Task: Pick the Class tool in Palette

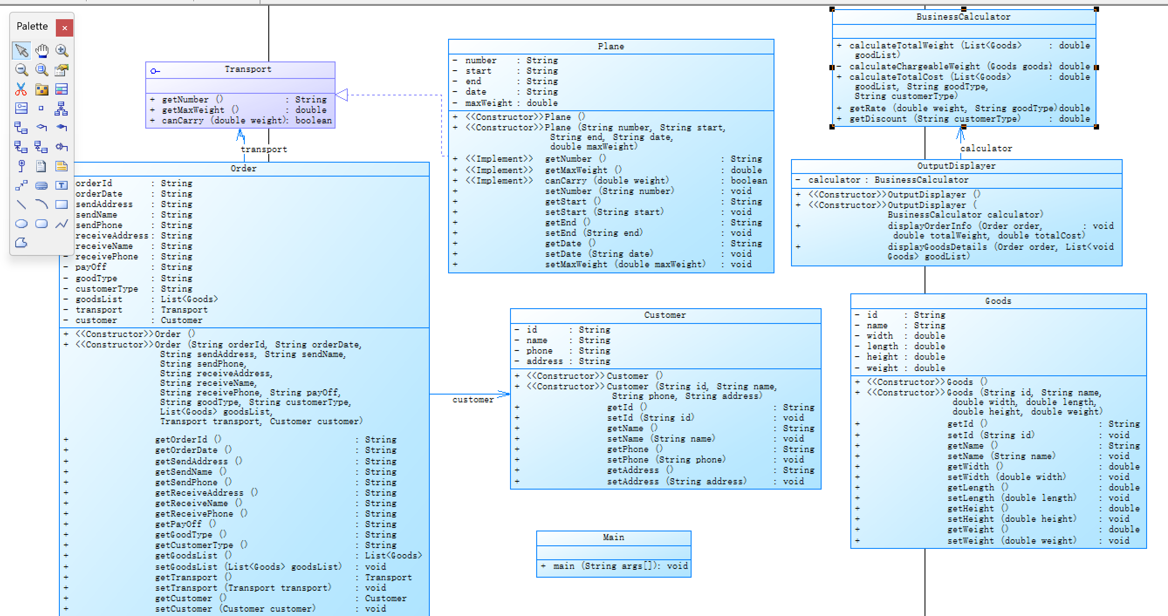Action: click(62, 89)
